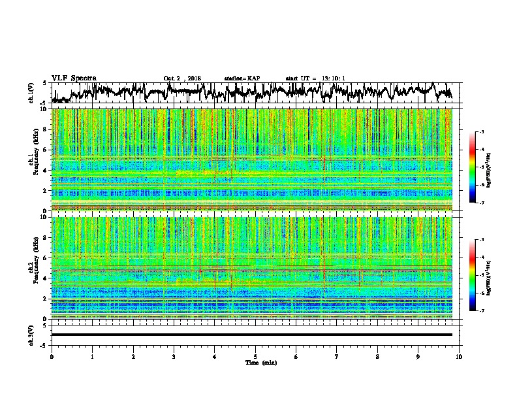The height and width of the screenshot is (400, 517).
Task: Click the "Time (min)" axis title
Action: click(261, 363)
